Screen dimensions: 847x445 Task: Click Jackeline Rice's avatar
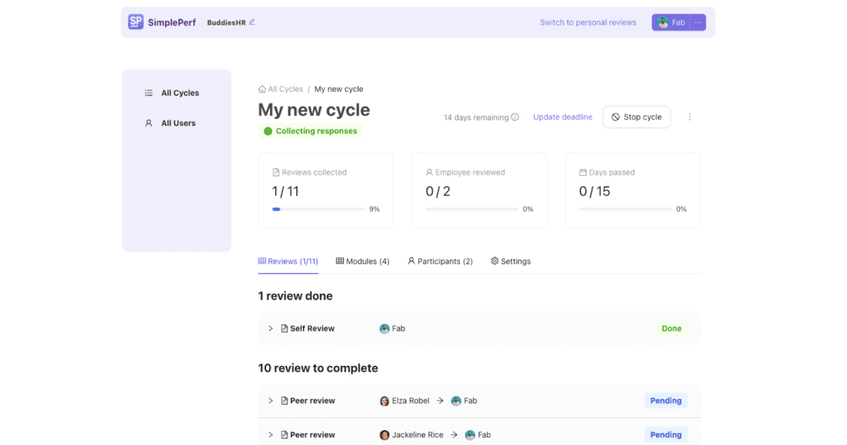(x=385, y=435)
